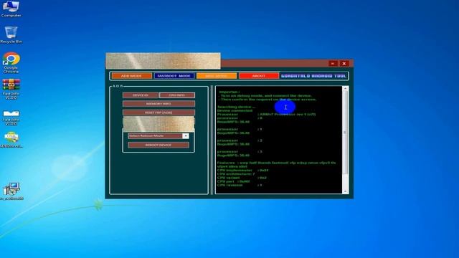The height and width of the screenshot is (258, 459).
Task: Open the Select Reboot Mode combo box
Action: pyautogui.click(x=158, y=135)
